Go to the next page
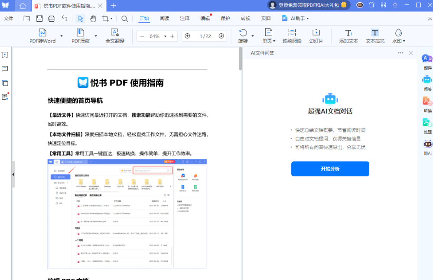The width and height of the screenshot is (433, 280). point(221,36)
